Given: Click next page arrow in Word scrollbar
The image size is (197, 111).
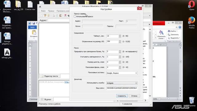Looking at the screenshot, I should point(180,96).
